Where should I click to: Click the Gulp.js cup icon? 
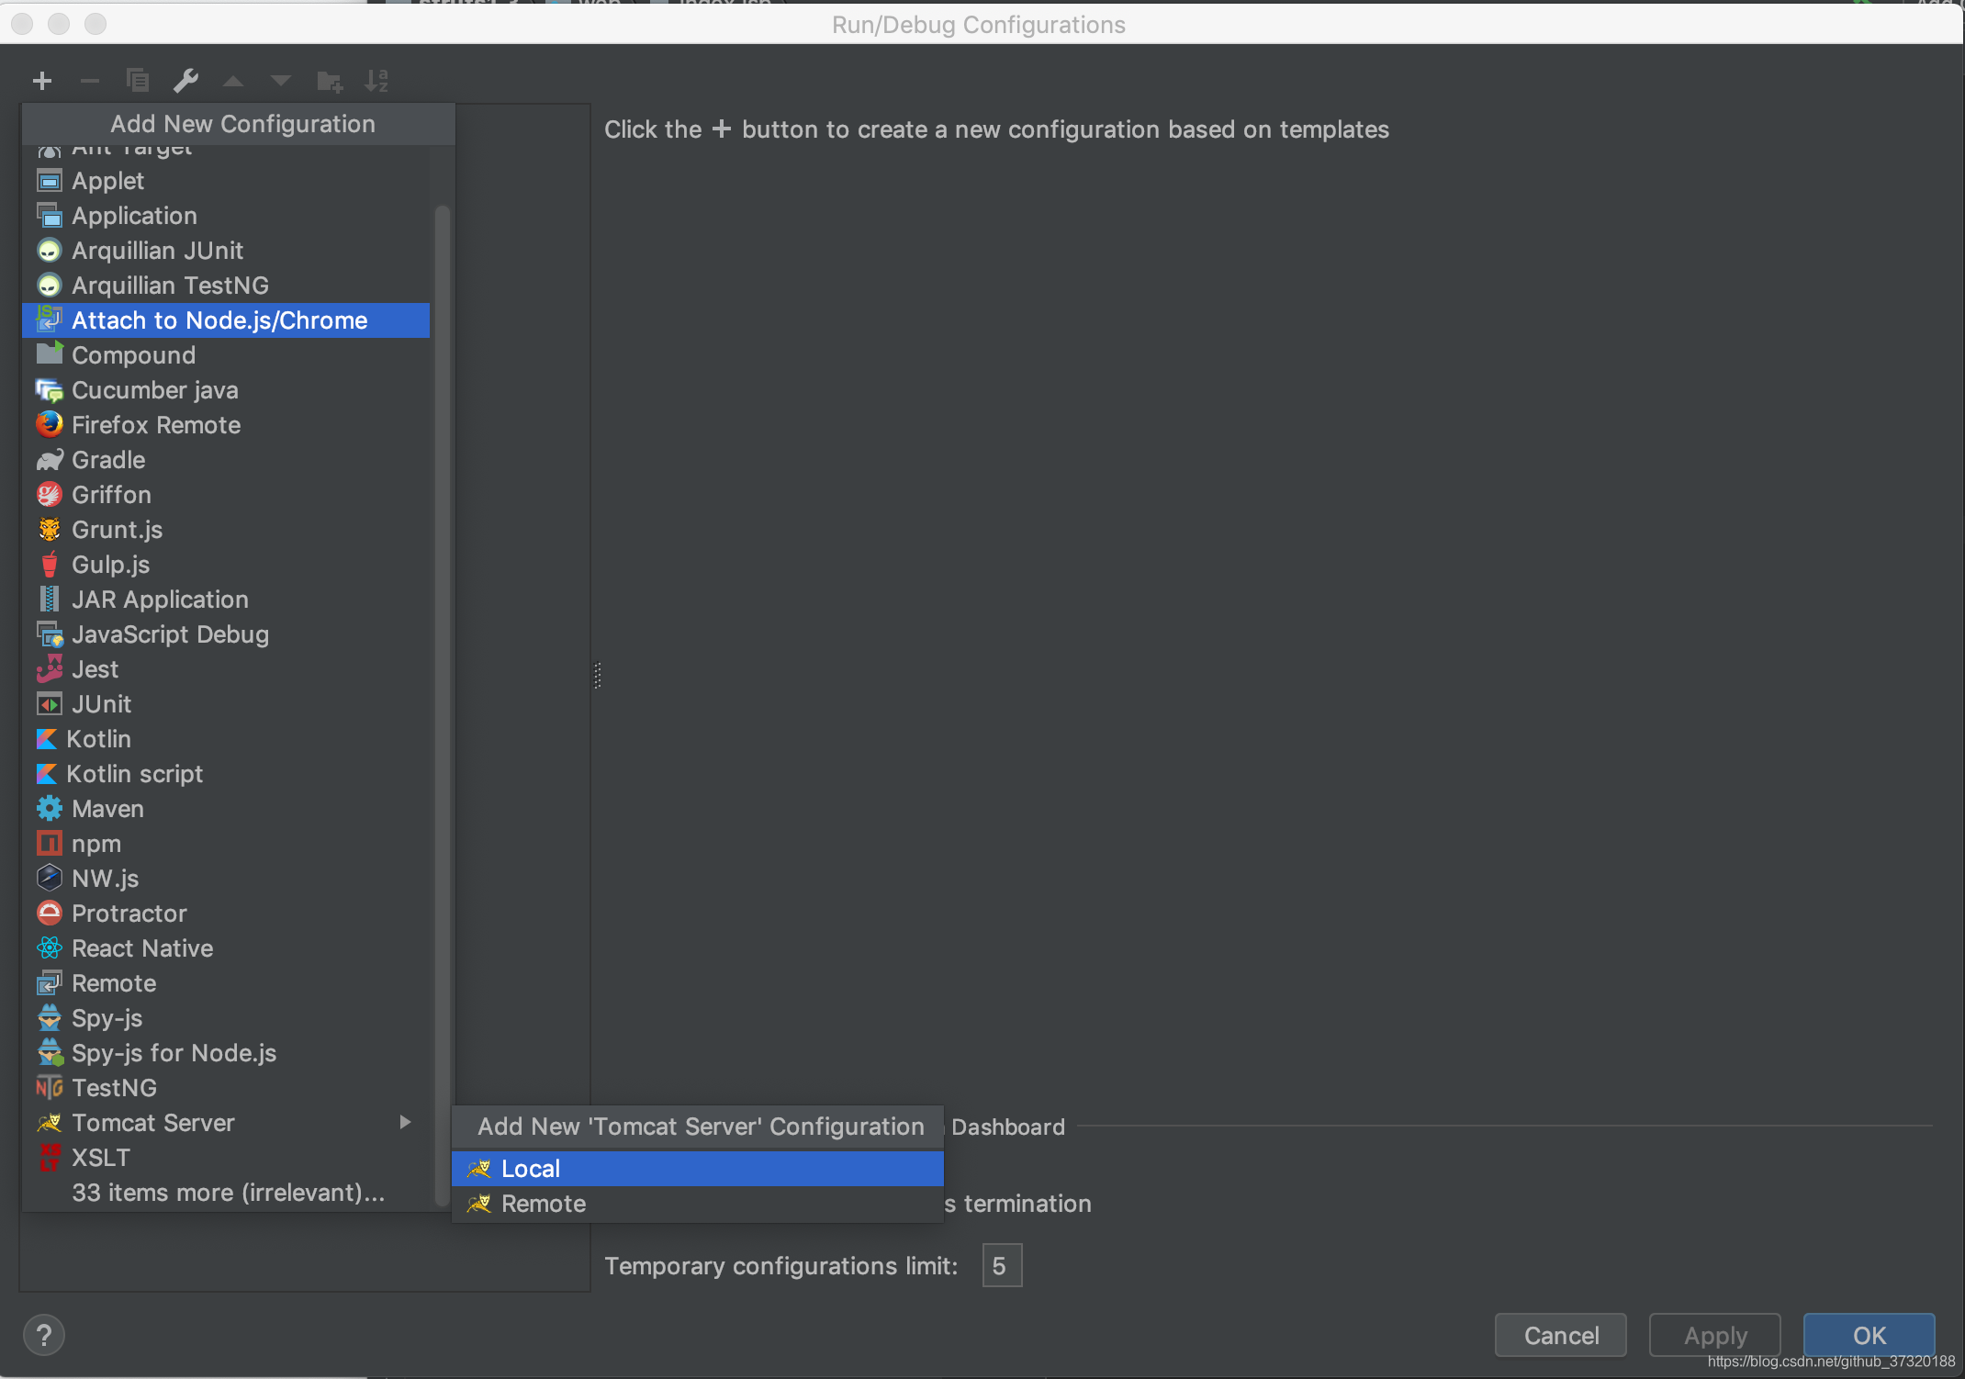50,565
